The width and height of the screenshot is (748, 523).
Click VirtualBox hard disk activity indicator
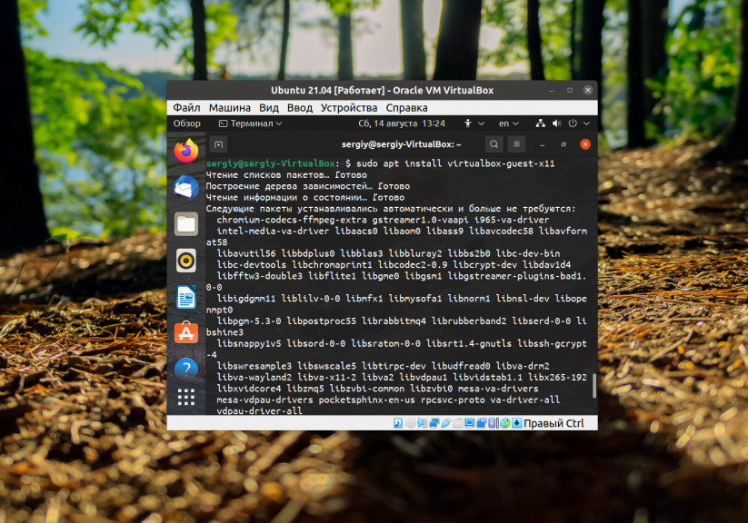398,423
